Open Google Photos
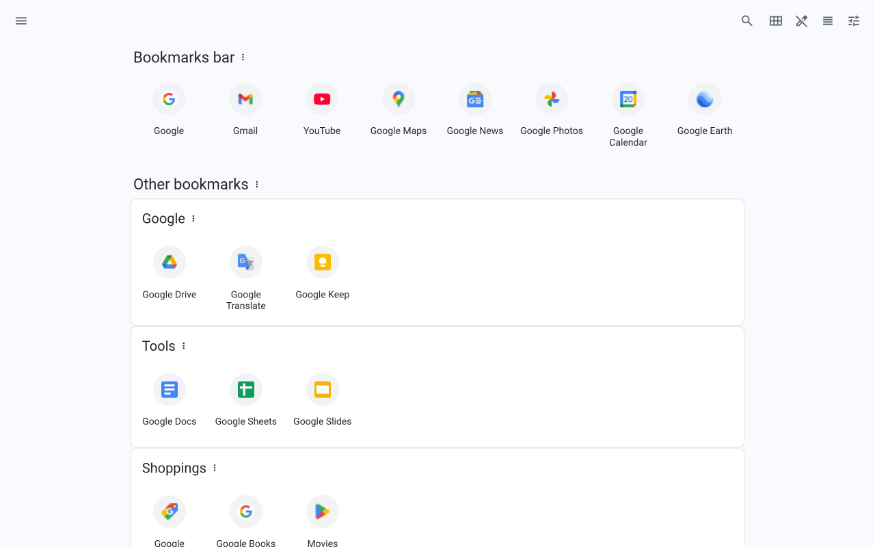 click(552, 99)
